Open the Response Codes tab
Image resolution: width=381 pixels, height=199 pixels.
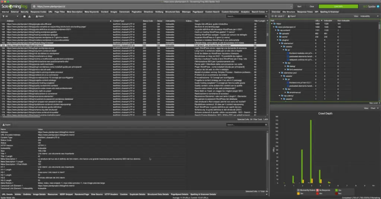38,12
